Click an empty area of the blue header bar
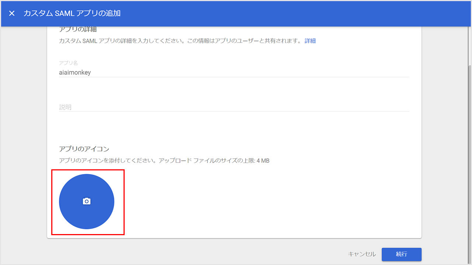Screen dimensions: 472x265 (x=295, y=13)
